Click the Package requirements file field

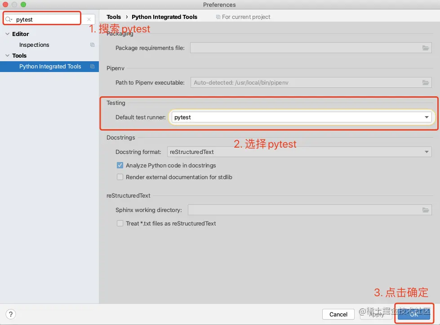[x=311, y=48]
